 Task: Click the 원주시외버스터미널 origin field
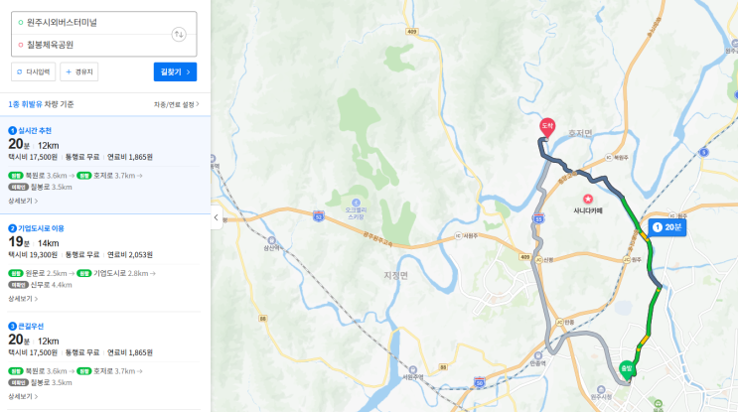94,23
